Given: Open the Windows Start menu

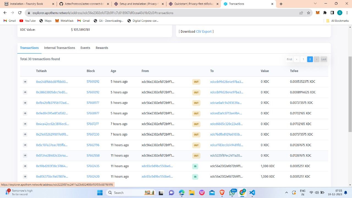Looking at the screenshot, I should 100,193.
